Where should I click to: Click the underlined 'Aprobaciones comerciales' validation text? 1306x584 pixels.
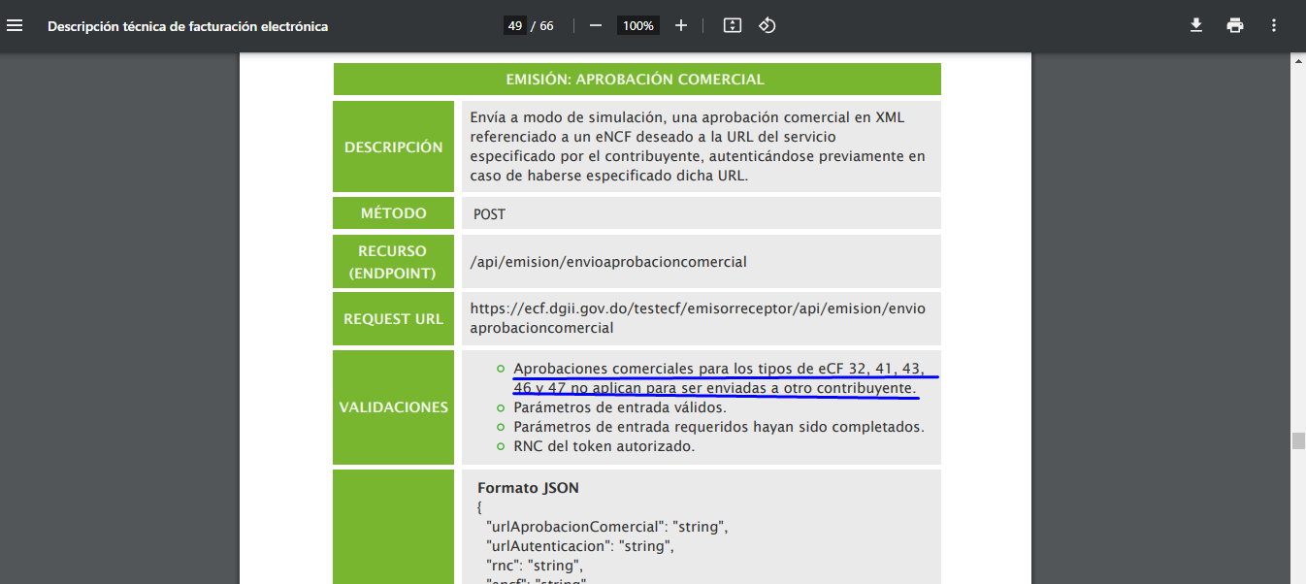coord(724,378)
